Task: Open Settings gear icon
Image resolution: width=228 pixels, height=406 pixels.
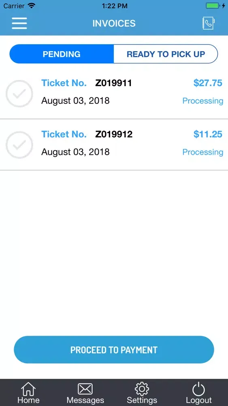Action: [x=142, y=389]
